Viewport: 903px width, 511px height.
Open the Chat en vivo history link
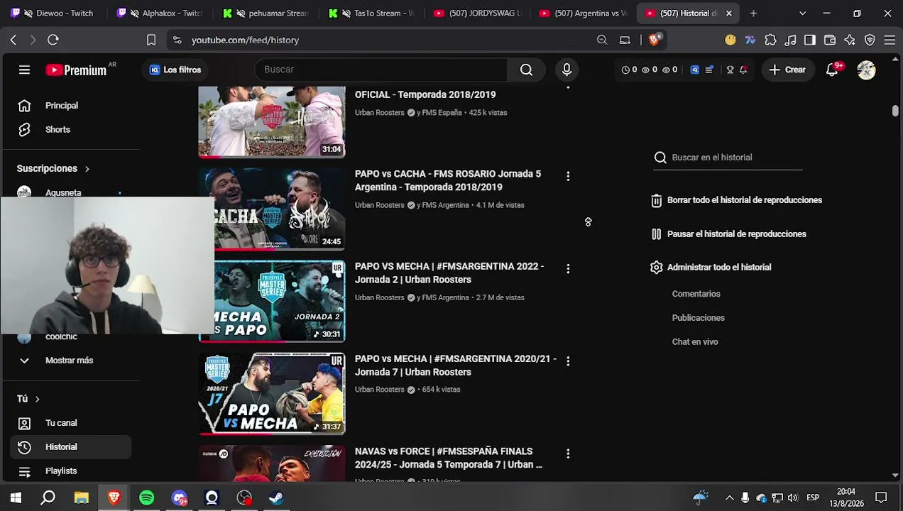point(695,342)
